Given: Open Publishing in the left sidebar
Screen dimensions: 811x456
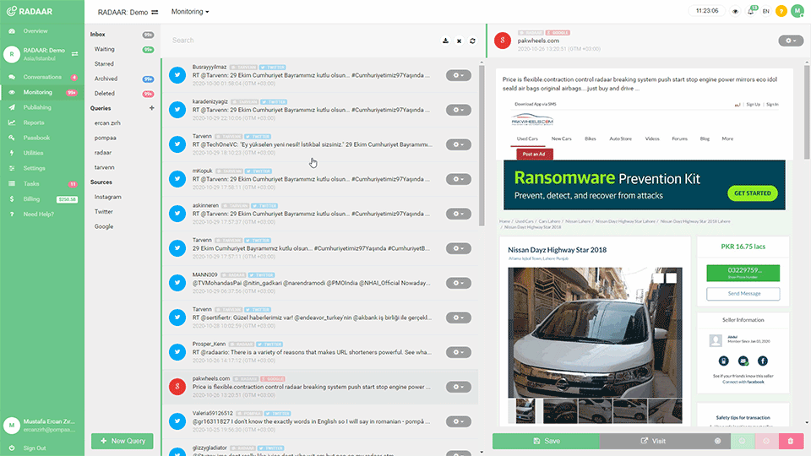Looking at the screenshot, I should pos(37,107).
